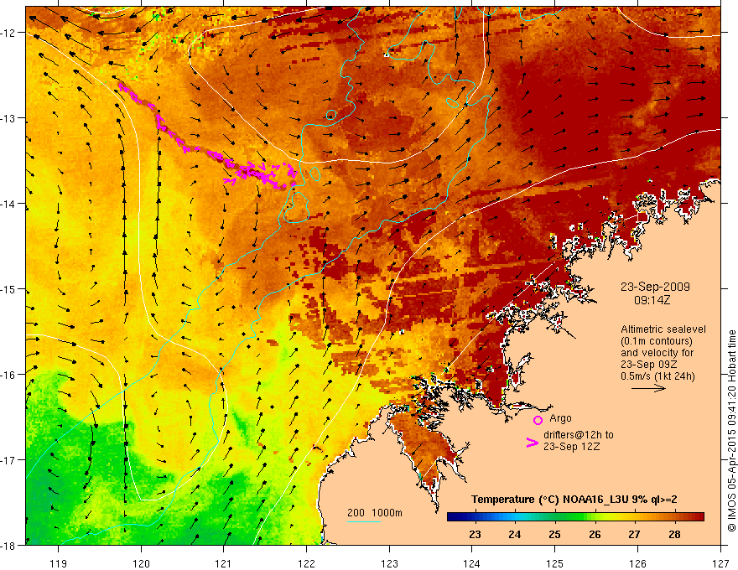Click longitude axis label 123
This screenshot has width=738, height=570.
389,563
